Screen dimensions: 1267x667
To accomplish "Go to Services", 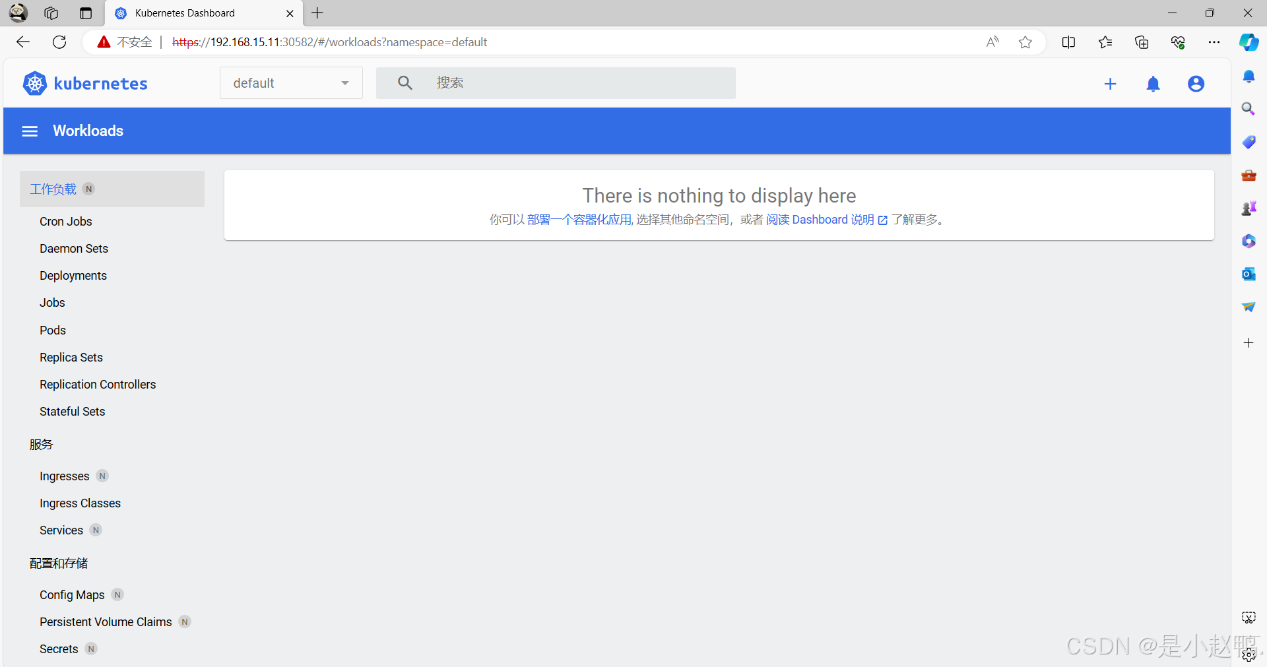I will (x=61, y=530).
